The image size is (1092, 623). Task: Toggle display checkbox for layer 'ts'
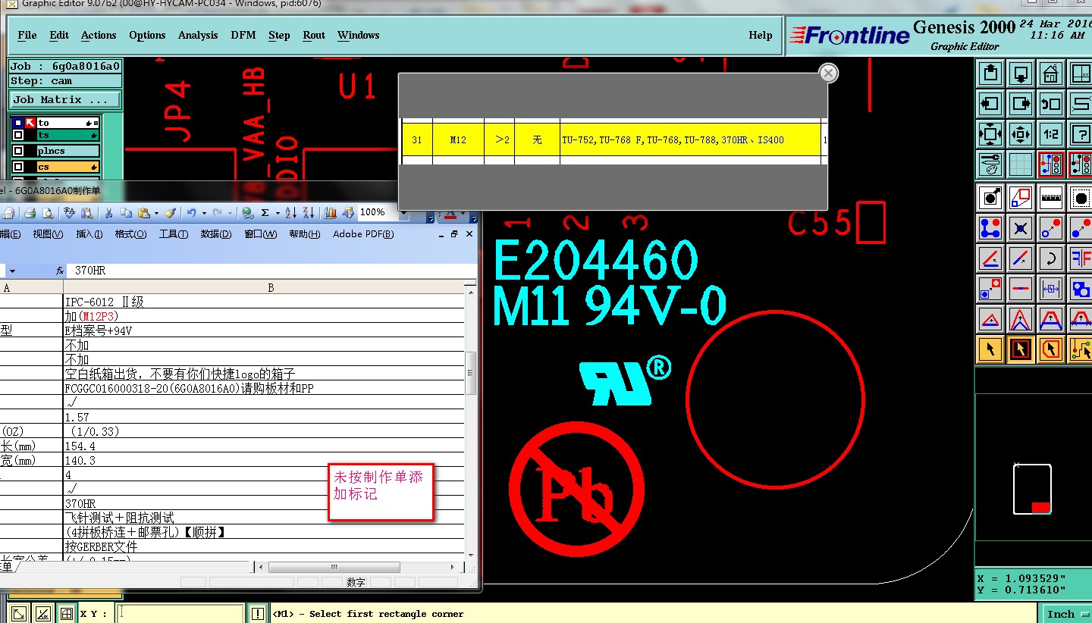[x=18, y=135]
